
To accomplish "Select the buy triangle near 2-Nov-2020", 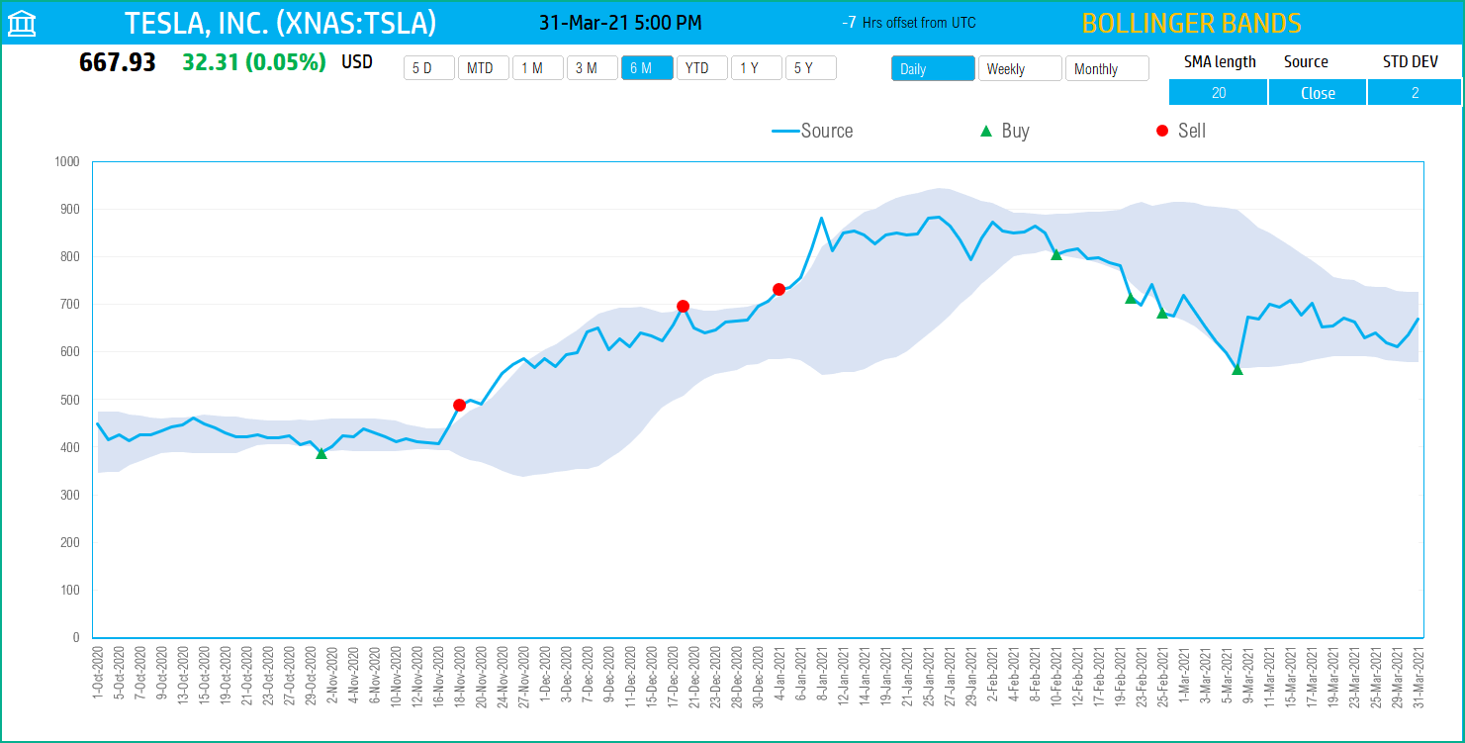I will (320, 455).
